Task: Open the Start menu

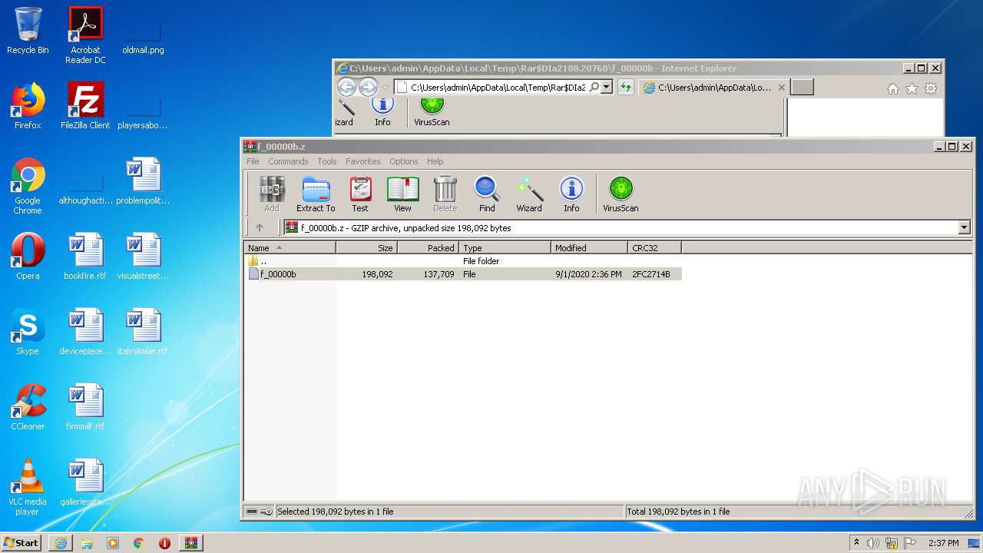Action: coord(21,542)
